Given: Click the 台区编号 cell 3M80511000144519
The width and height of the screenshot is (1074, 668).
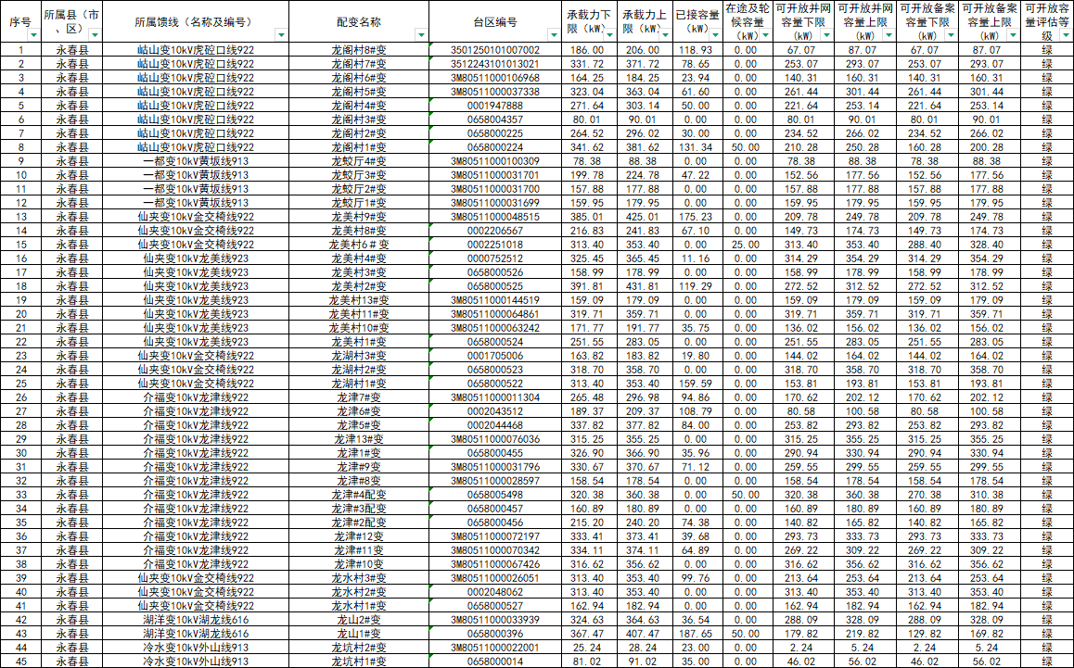Looking at the screenshot, I should coord(495,300).
